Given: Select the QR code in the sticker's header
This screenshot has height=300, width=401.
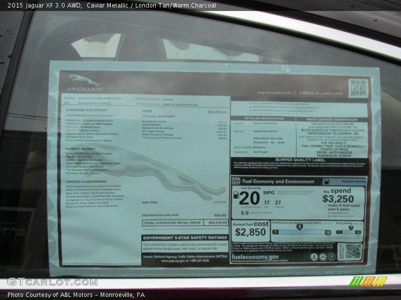Looking at the screenshot, I should point(358,88).
